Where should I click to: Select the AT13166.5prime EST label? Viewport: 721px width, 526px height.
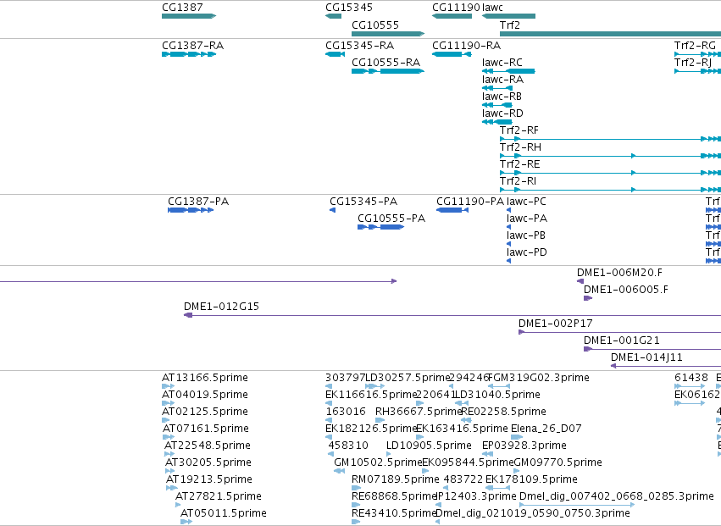click(205, 378)
